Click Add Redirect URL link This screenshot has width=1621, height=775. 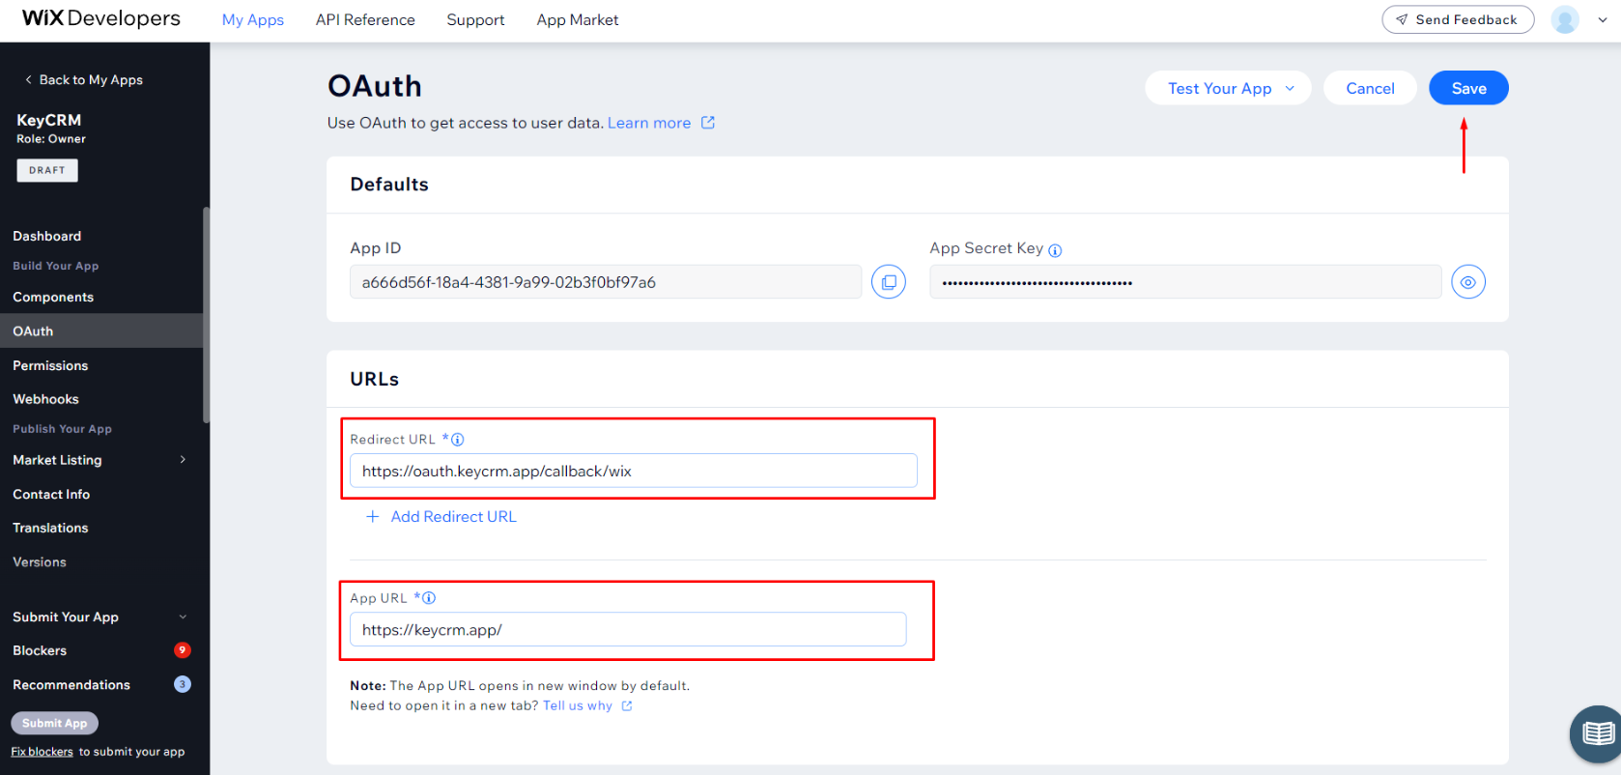tap(454, 517)
